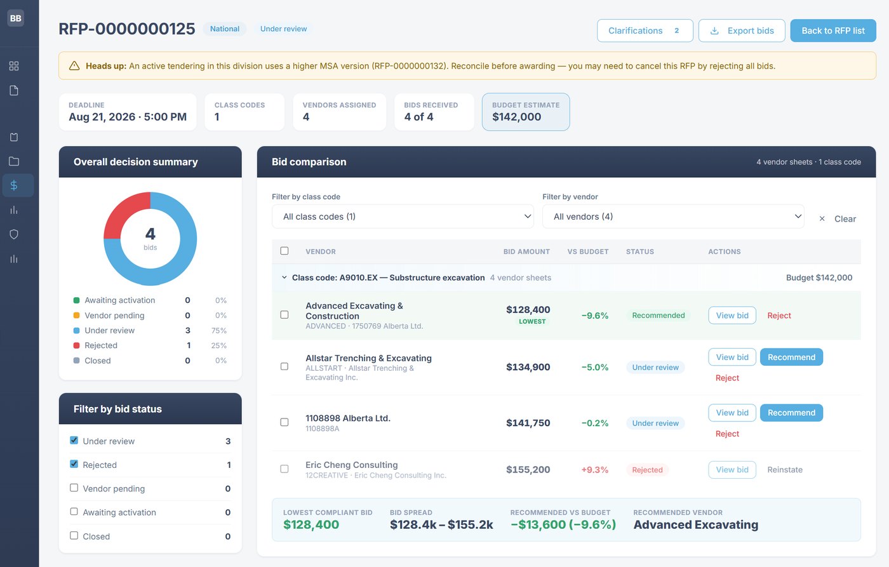Toggle the select-all checkbox in the table header

click(284, 251)
